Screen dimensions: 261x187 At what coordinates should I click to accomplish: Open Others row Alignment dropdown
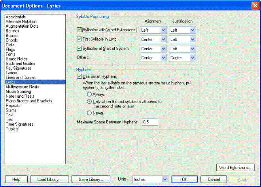[x=153, y=58]
